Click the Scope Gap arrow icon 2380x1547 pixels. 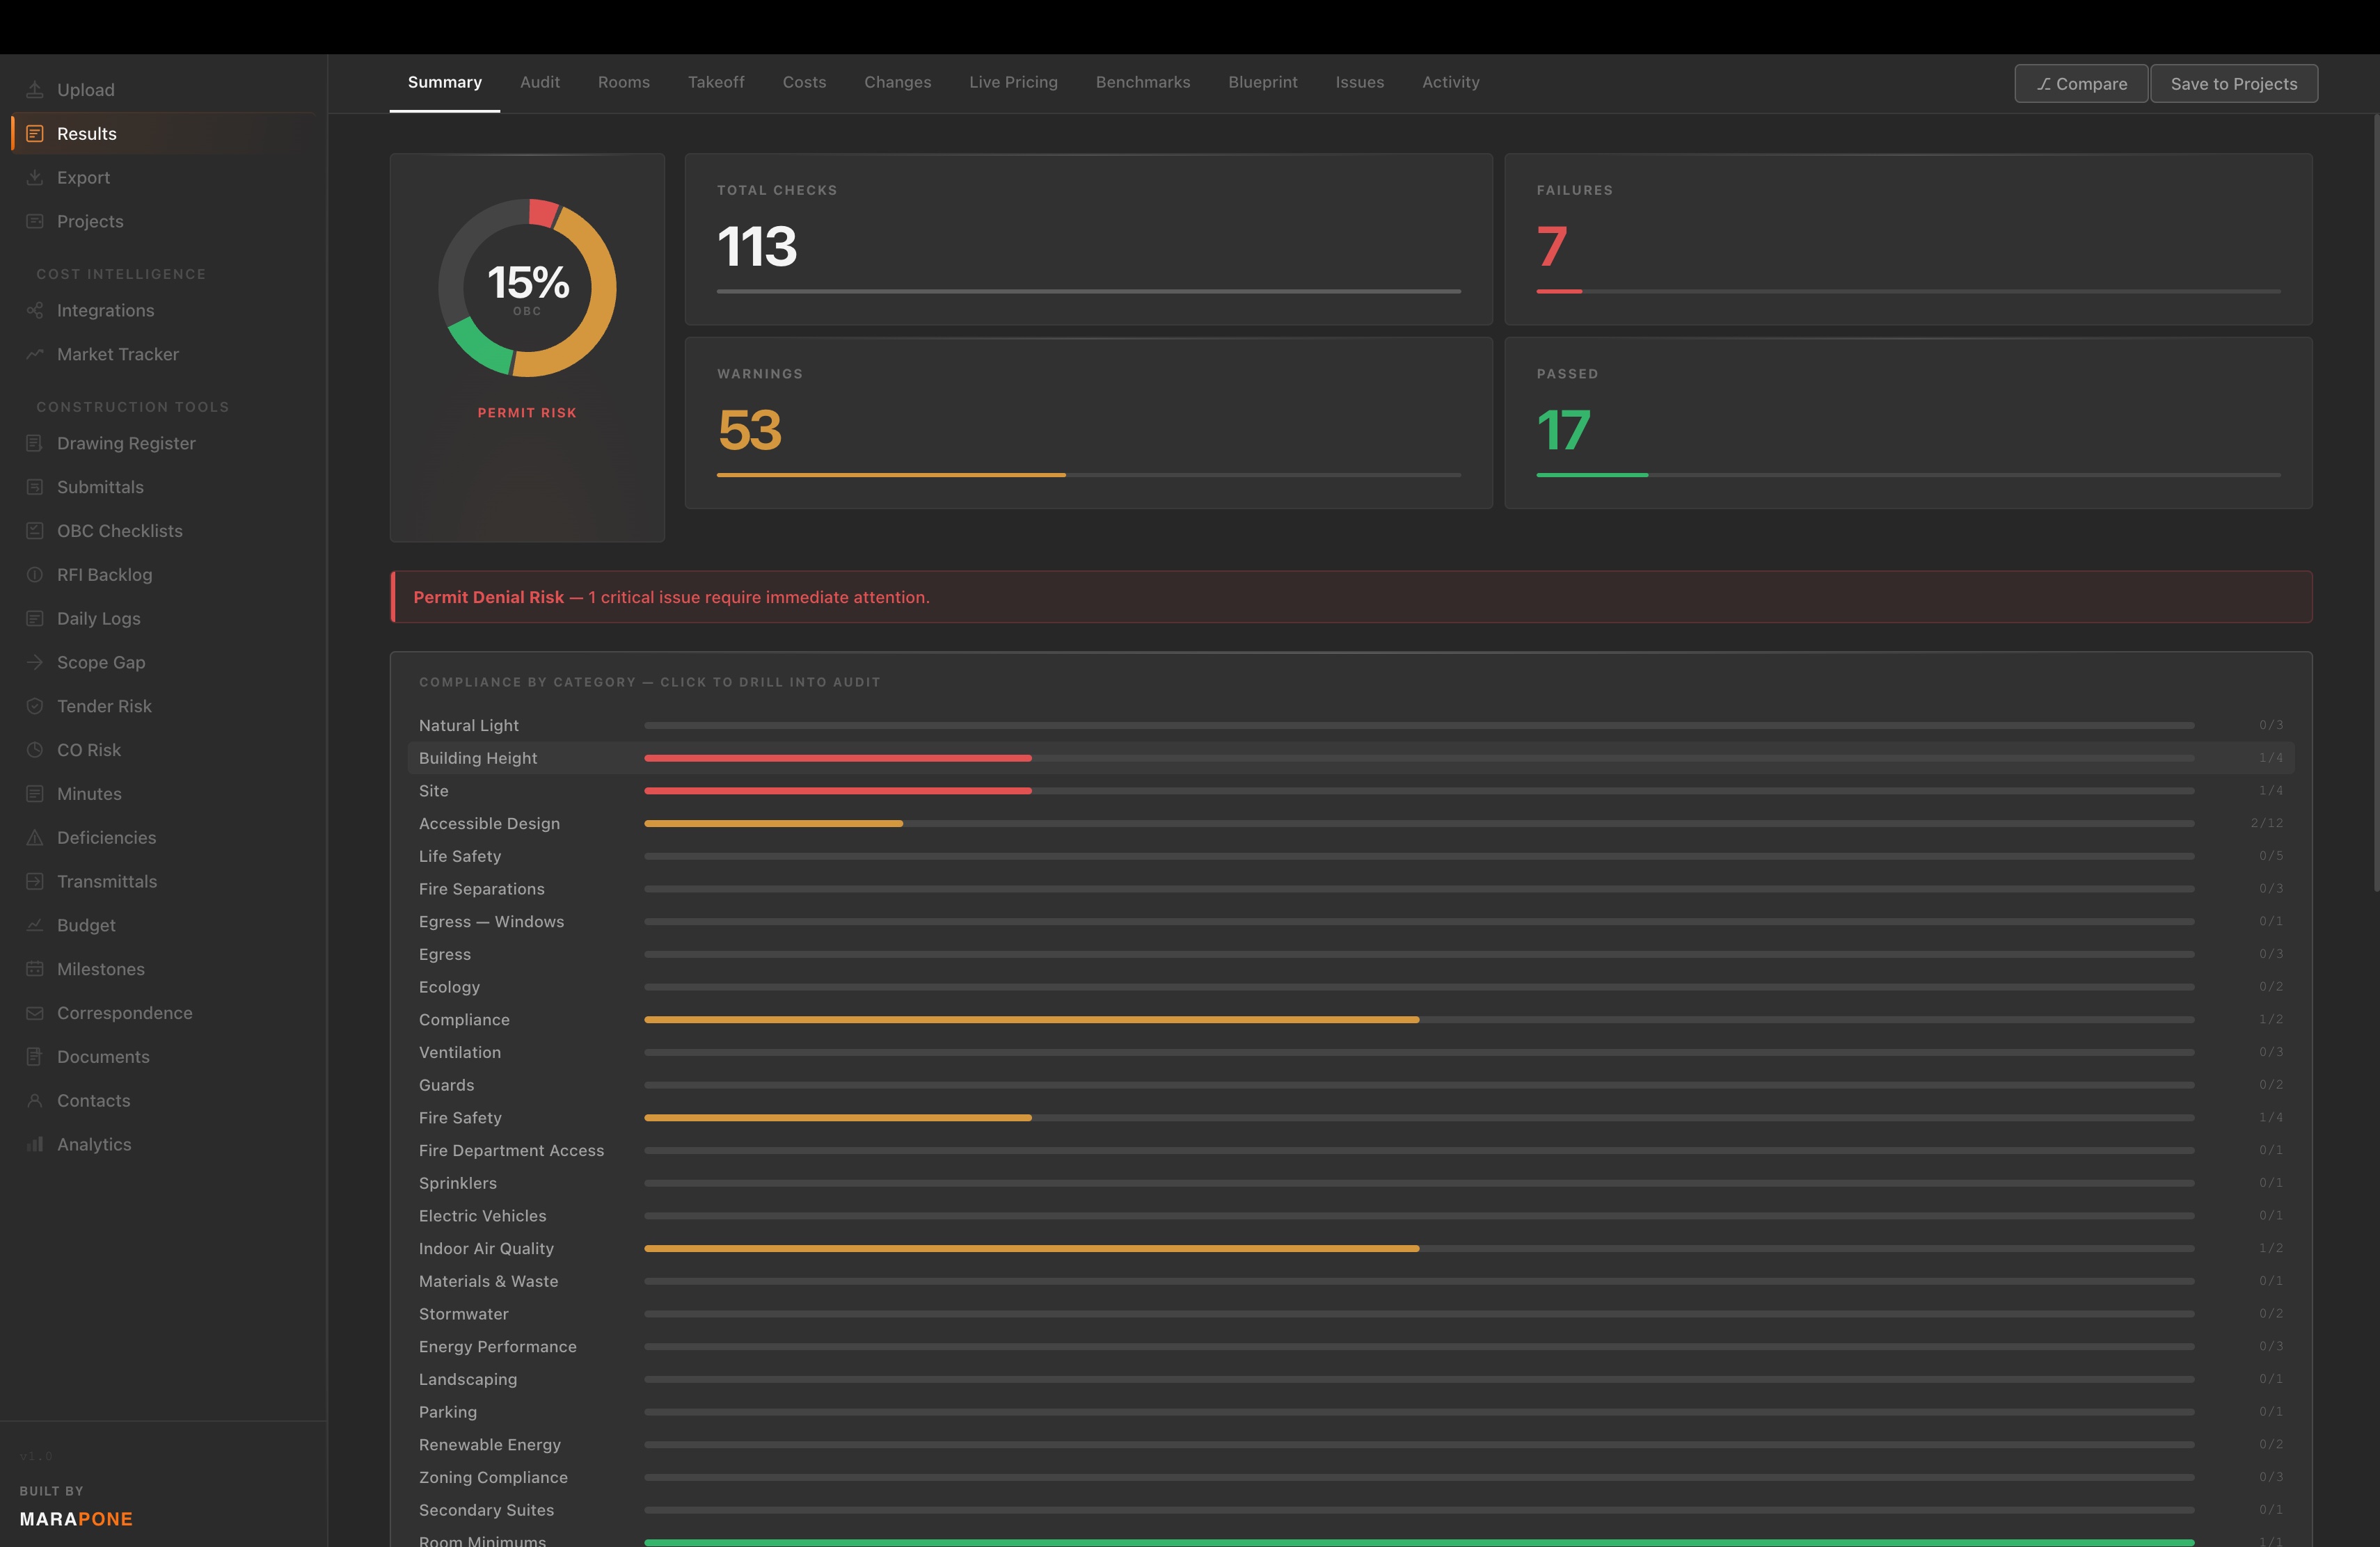(x=35, y=663)
